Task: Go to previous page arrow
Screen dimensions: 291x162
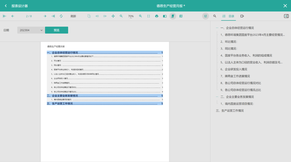Action: click(x=13, y=16)
